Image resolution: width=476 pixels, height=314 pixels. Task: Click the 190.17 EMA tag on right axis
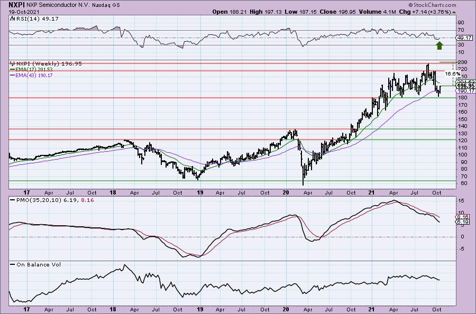[466, 91]
